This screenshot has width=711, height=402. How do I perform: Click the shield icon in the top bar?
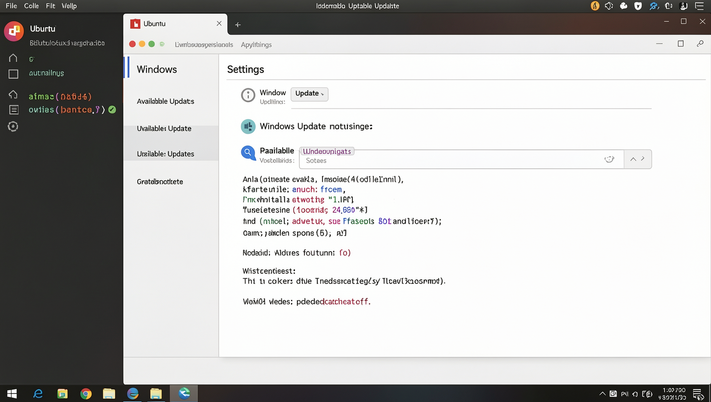tap(638, 6)
